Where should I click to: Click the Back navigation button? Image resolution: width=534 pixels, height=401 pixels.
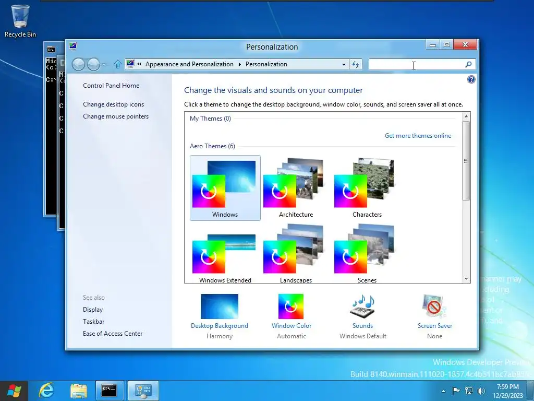click(x=78, y=64)
